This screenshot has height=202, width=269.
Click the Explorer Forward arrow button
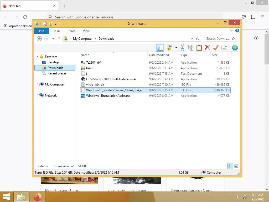(x=47, y=39)
